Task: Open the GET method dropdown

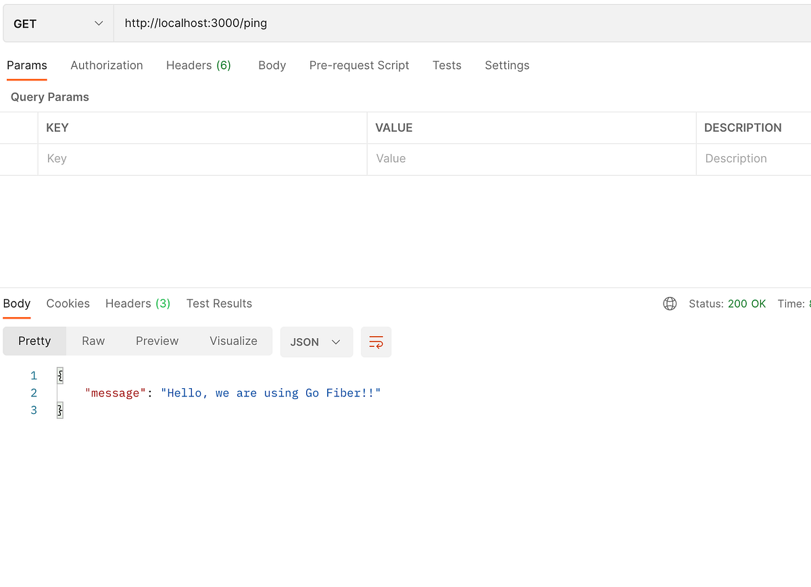Action: tap(57, 22)
